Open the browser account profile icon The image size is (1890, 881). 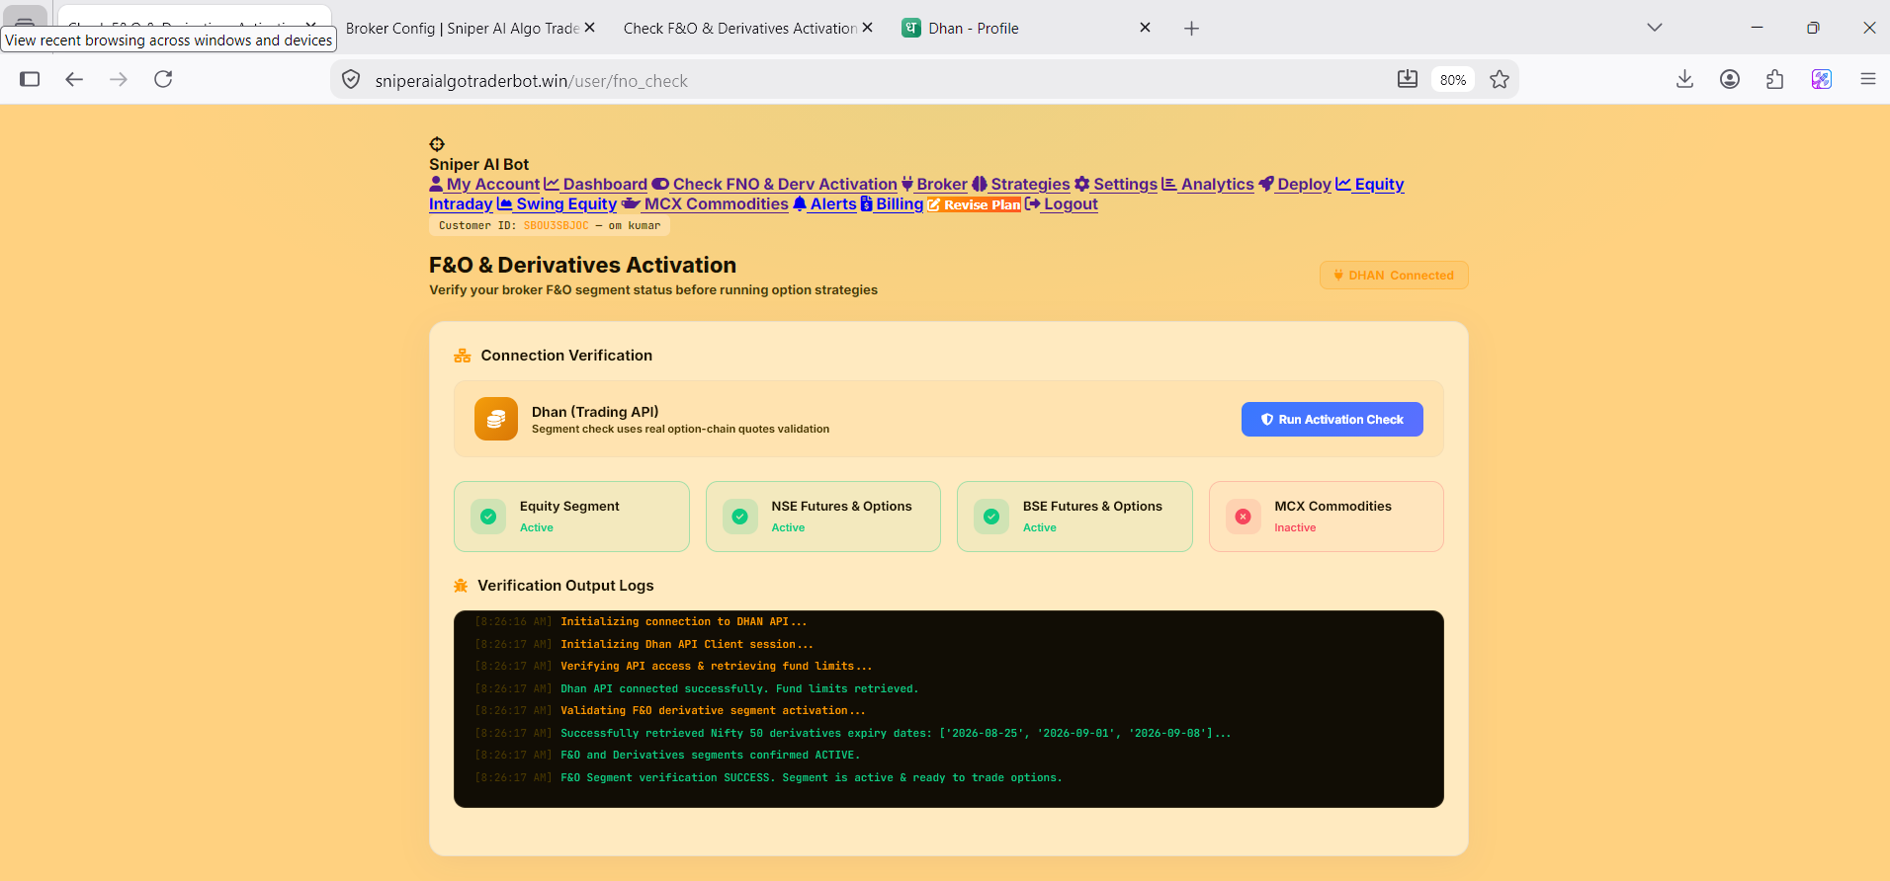[x=1730, y=79]
